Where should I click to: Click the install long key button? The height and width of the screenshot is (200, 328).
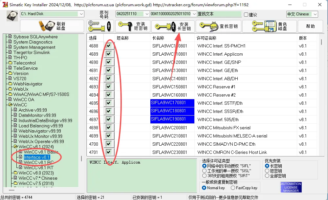(x=173, y=26)
